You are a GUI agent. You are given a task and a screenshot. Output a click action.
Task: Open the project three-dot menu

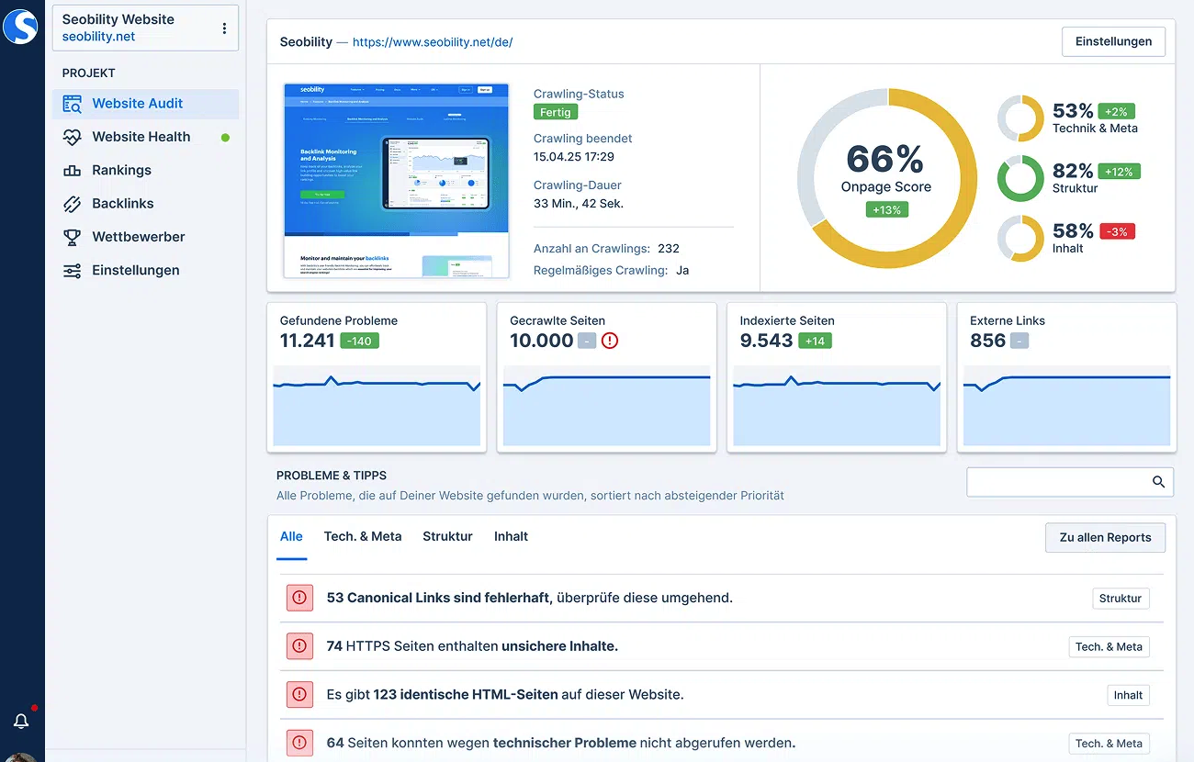[x=224, y=28]
